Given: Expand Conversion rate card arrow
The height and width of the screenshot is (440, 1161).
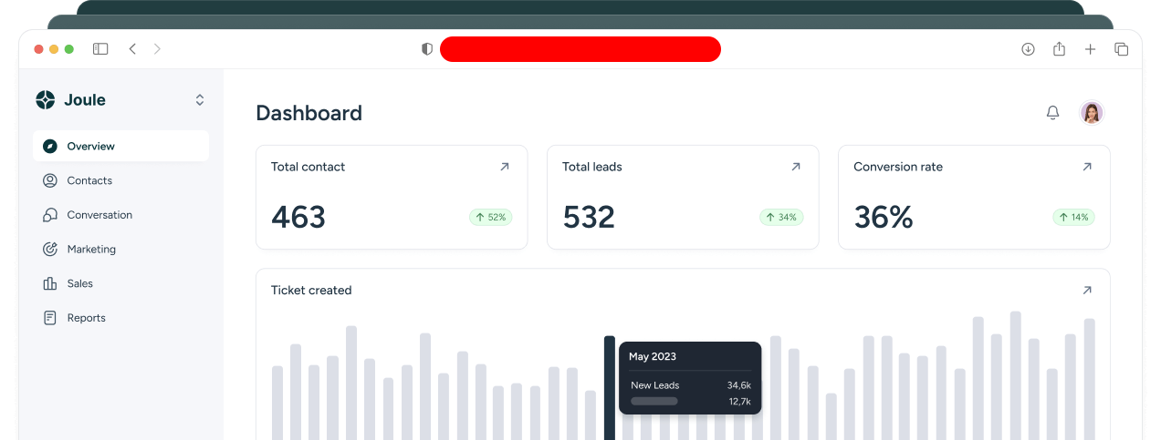Looking at the screenshot, I should [1086, 167].
